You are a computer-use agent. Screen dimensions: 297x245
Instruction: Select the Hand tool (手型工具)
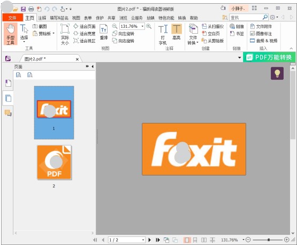coord(11,34)
